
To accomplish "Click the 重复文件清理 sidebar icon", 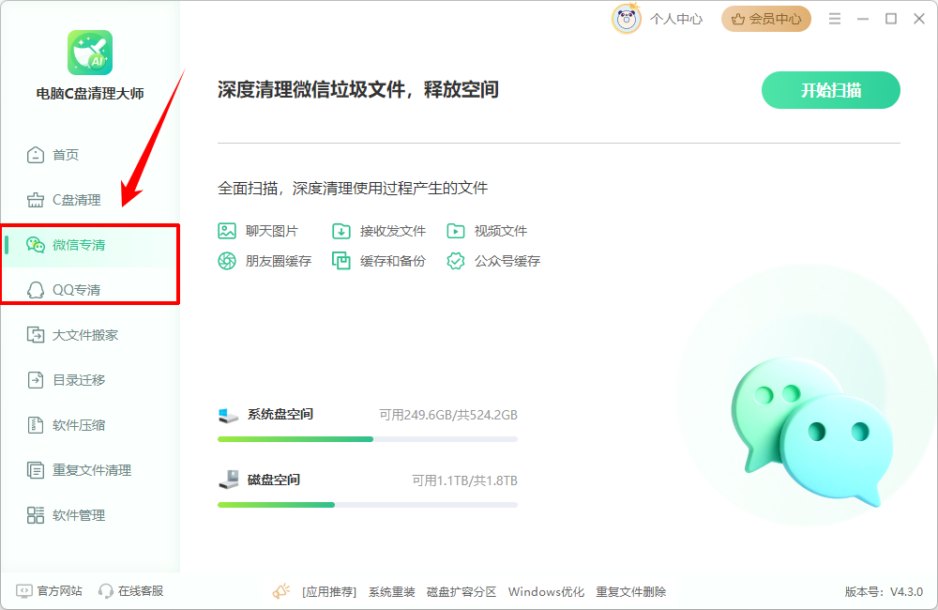I will pyautogui.click(x=36, y=470).
